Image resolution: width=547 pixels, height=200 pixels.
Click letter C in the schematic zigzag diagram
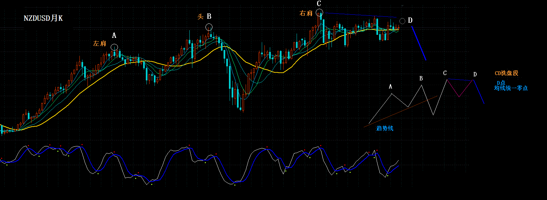click(445, 73)
